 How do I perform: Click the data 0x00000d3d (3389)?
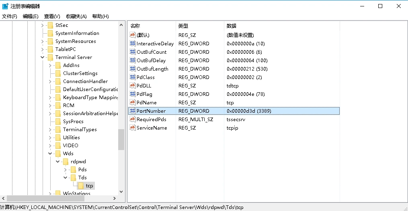point(249,111)
